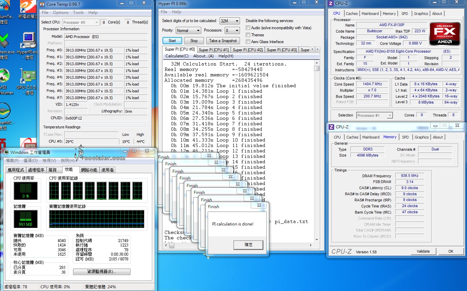This screenshot has width=467, height=291.
Task: Select 使用者 tab in Task Manager
Action: [x=107, y=170]
